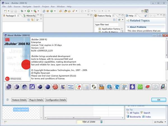Click the type filter text field
Screen dimensions: 168x126
[108, 25]
